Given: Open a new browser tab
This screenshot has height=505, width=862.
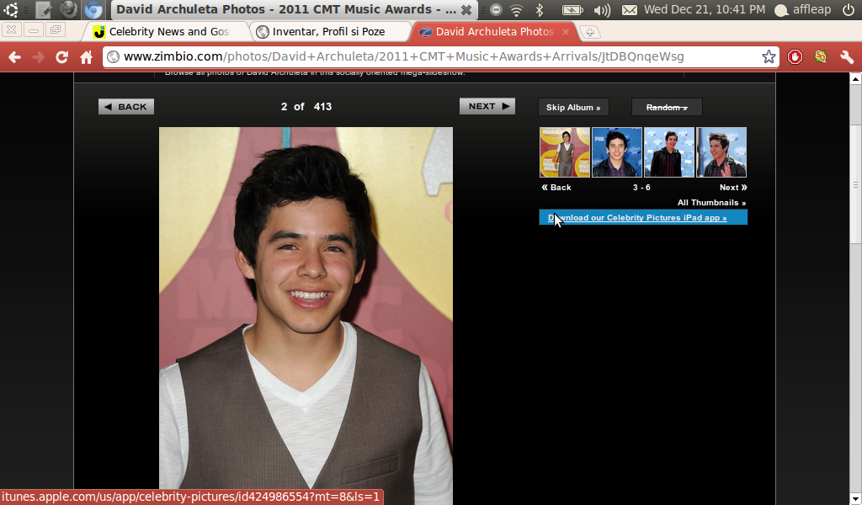Looking at the screenshot, I should coord(590,32).
